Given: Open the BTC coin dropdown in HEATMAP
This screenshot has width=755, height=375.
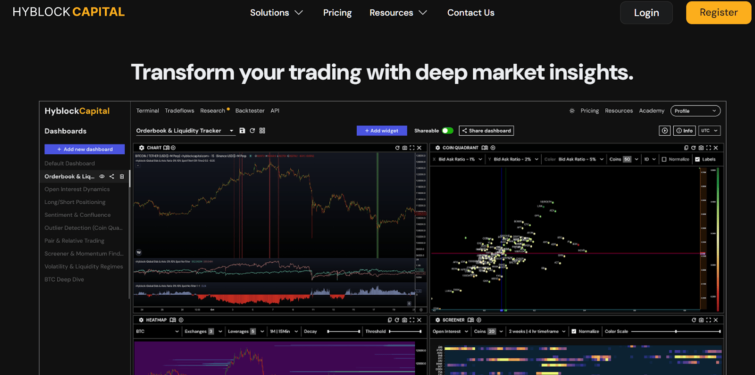Looking at the screenshot, I should click(x=158, y=332).
